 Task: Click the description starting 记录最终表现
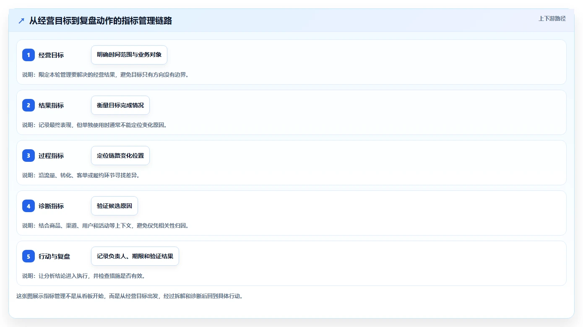(x=94, y=125)
